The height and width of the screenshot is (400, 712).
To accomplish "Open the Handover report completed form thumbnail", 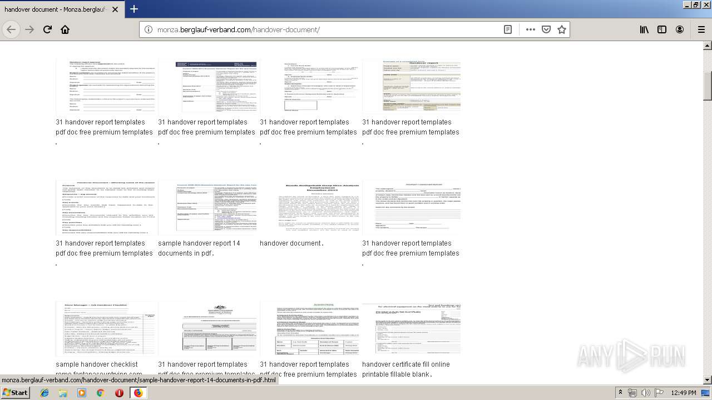I will [411, 87].
